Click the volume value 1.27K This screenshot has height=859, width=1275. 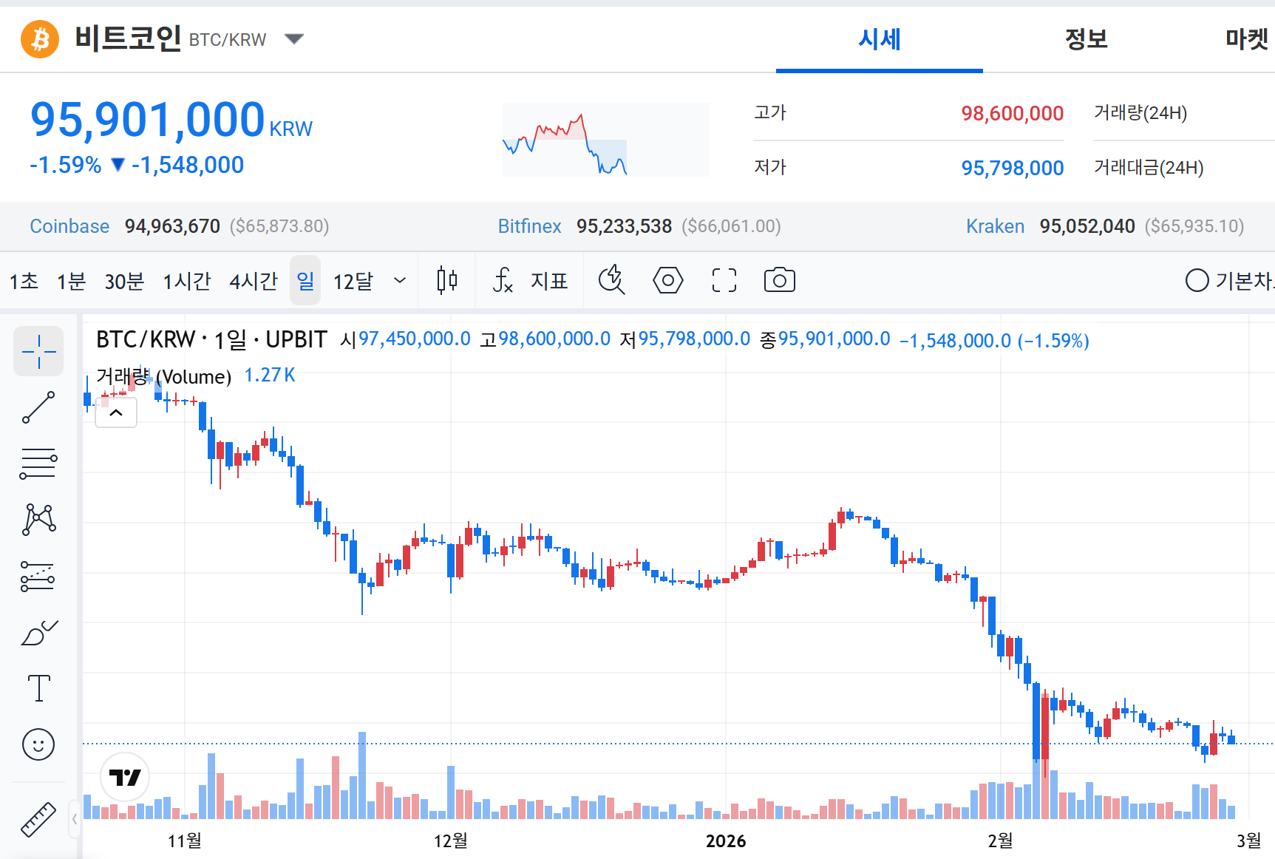tap(270, 376)
